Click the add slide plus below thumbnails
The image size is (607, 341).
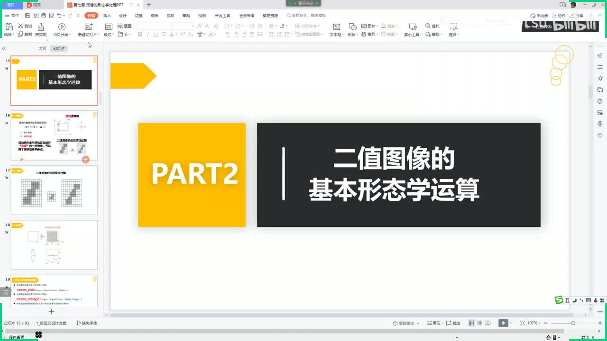[52, 311]
